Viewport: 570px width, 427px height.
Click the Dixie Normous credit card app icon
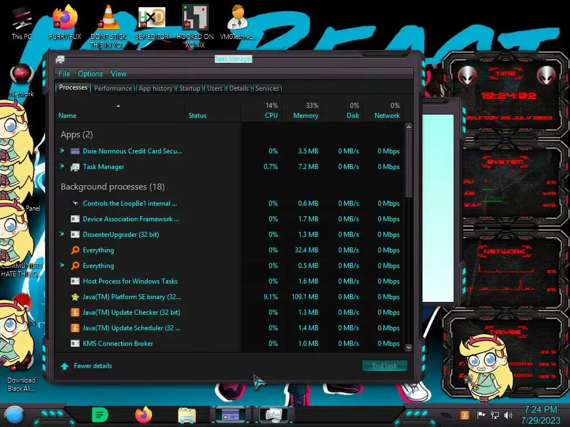[75, 151]
